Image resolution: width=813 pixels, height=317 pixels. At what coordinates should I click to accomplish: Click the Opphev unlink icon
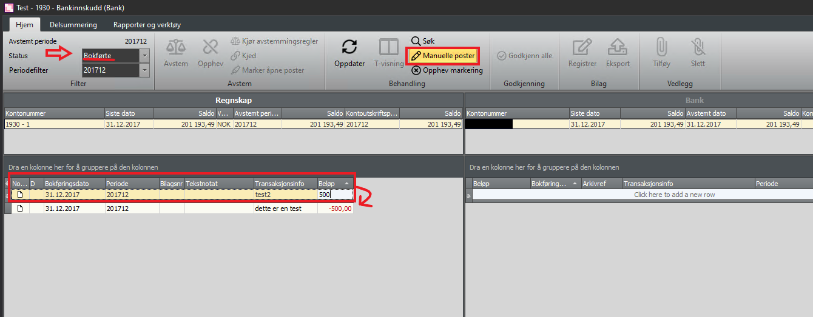point(211,47)
